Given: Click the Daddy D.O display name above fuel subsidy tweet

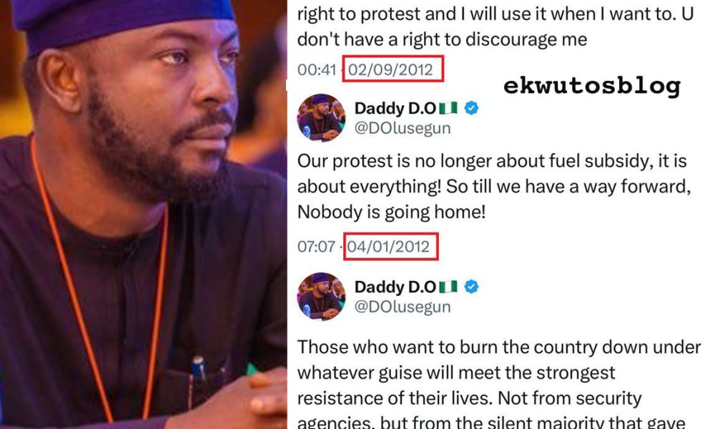Looking at the screenshot, I should click(x=395, y=108).
